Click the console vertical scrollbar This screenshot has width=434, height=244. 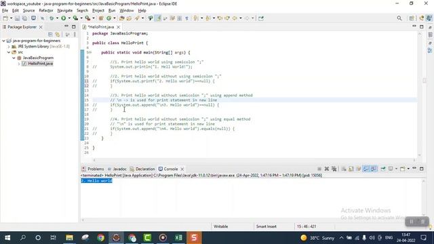pyautogui.click(x=423, y=197)
